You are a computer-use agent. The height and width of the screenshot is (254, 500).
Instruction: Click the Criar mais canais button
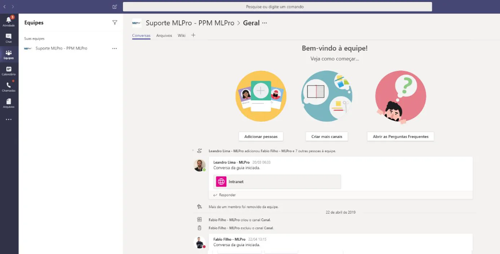(327, 136)
